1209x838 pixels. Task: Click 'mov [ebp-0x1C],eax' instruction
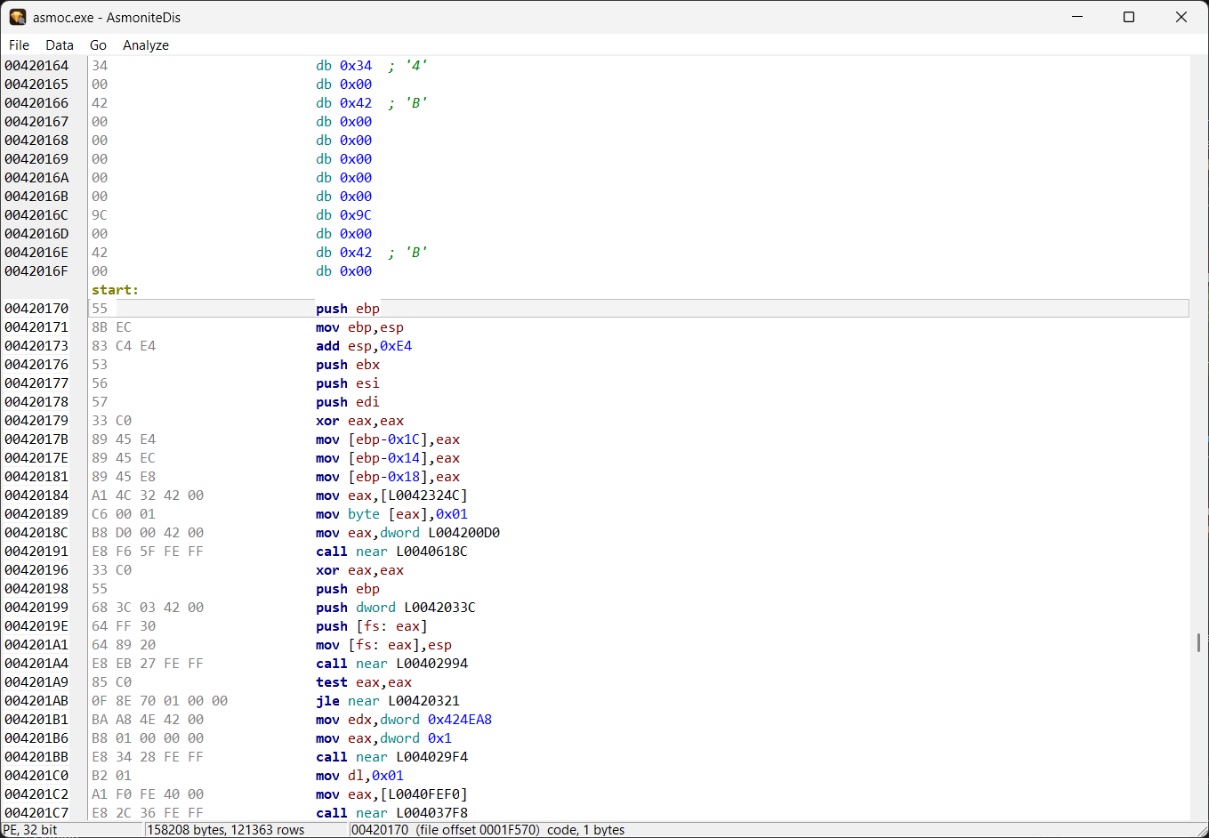[388, 439]
